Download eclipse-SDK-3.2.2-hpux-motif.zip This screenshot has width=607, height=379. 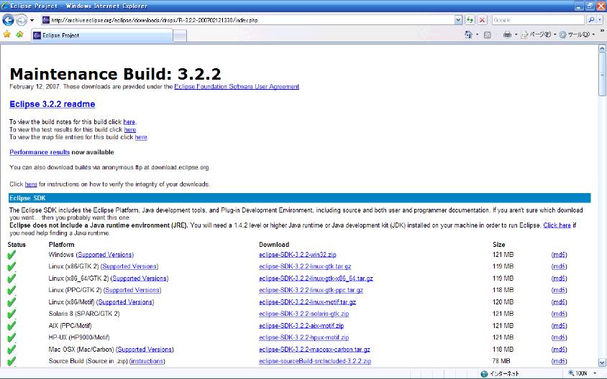[304, 337]
